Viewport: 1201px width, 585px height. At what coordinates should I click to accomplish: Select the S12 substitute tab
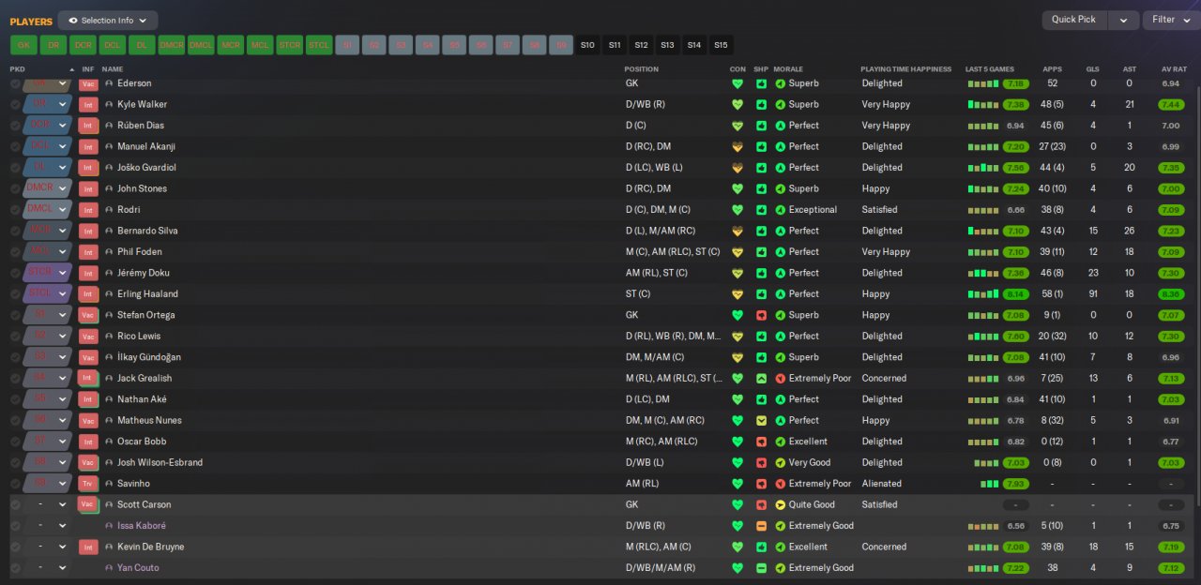641,45
